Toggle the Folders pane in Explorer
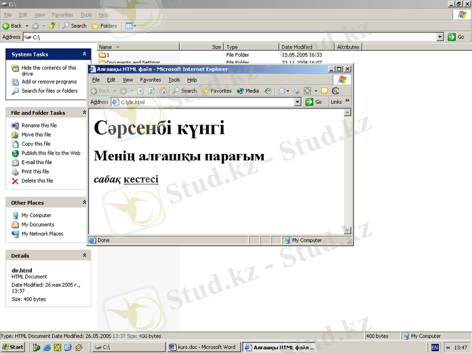472x354 pixels. [104, 26]
